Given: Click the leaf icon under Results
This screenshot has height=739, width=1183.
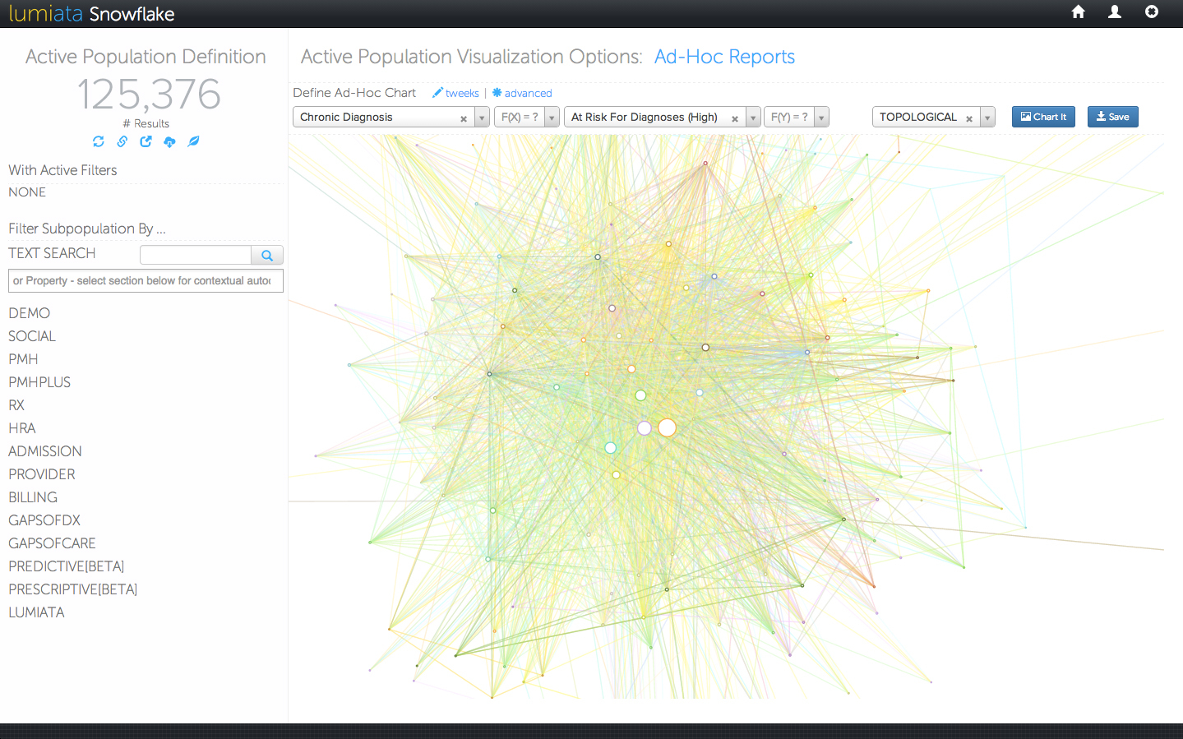Looking at the screenshot, I should 193,141.
